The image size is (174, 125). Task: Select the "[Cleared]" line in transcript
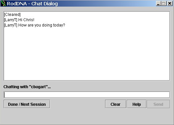pyautogui.click(x=12, y=15)
